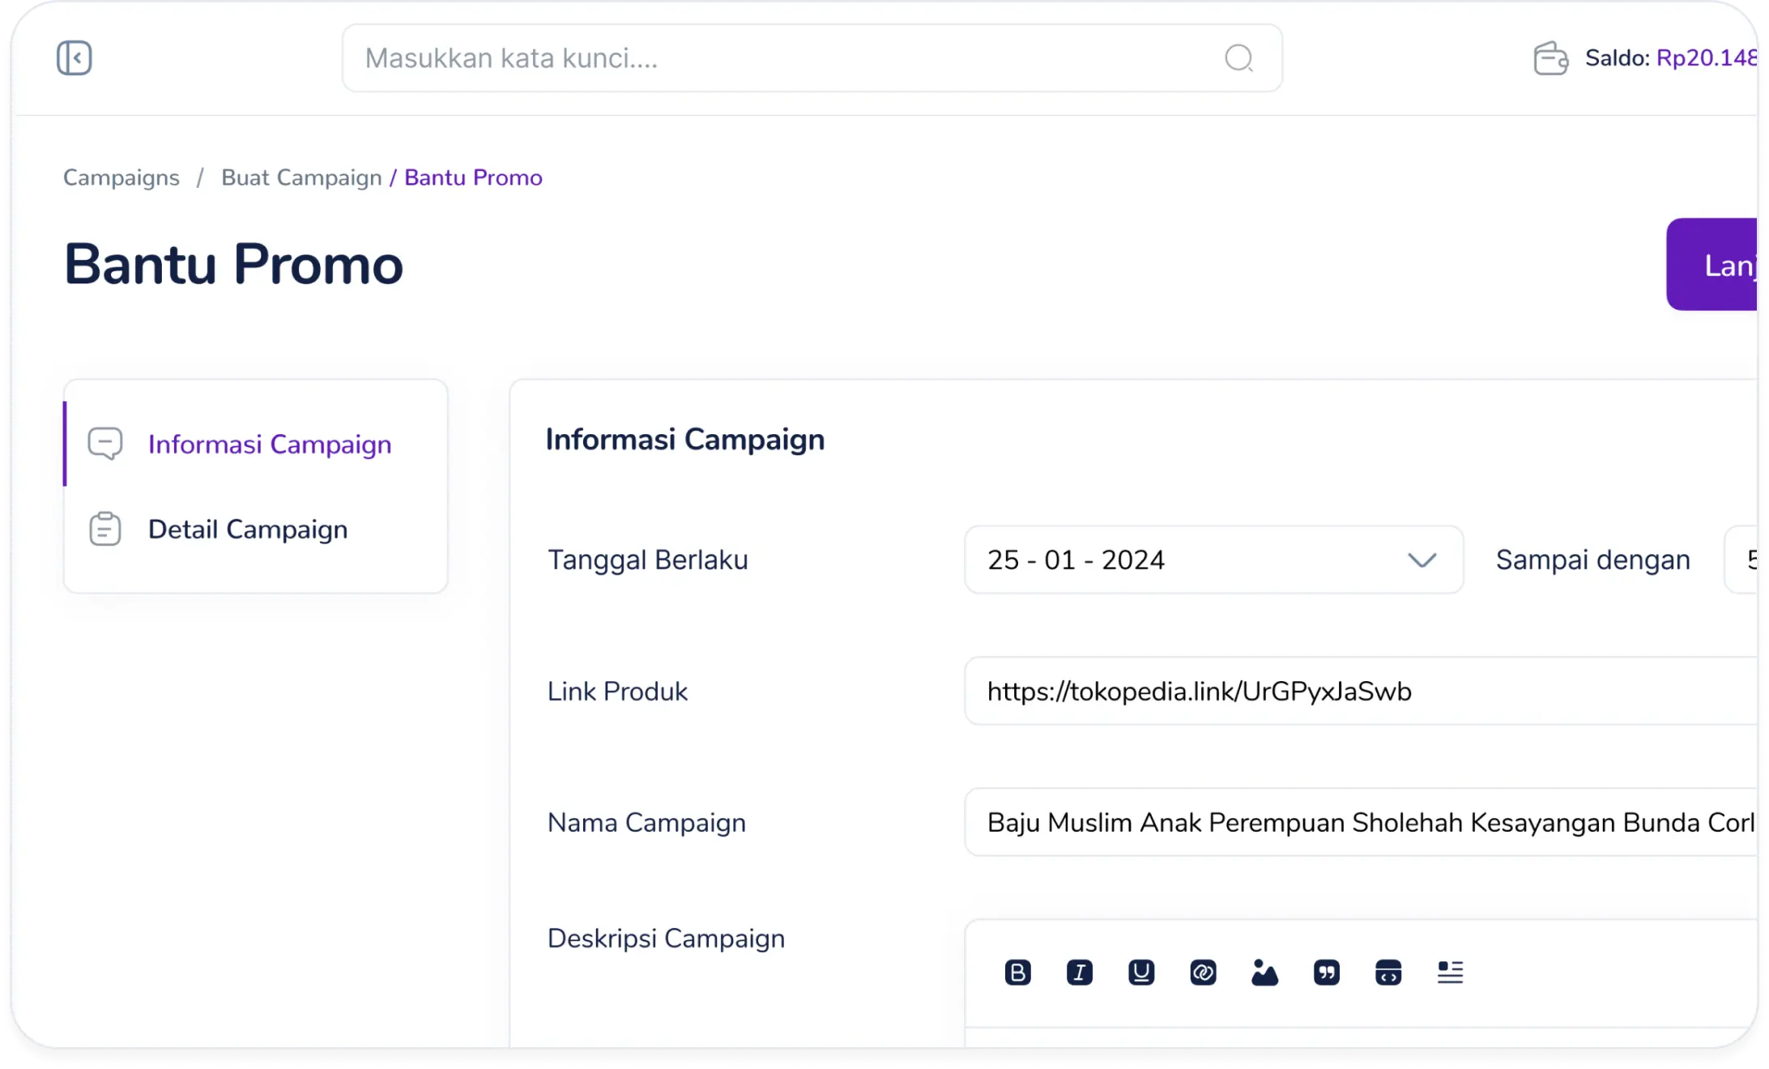Open the Campaigns breadcrumb link
The image size is (1769, 1069).
[121, 177]
